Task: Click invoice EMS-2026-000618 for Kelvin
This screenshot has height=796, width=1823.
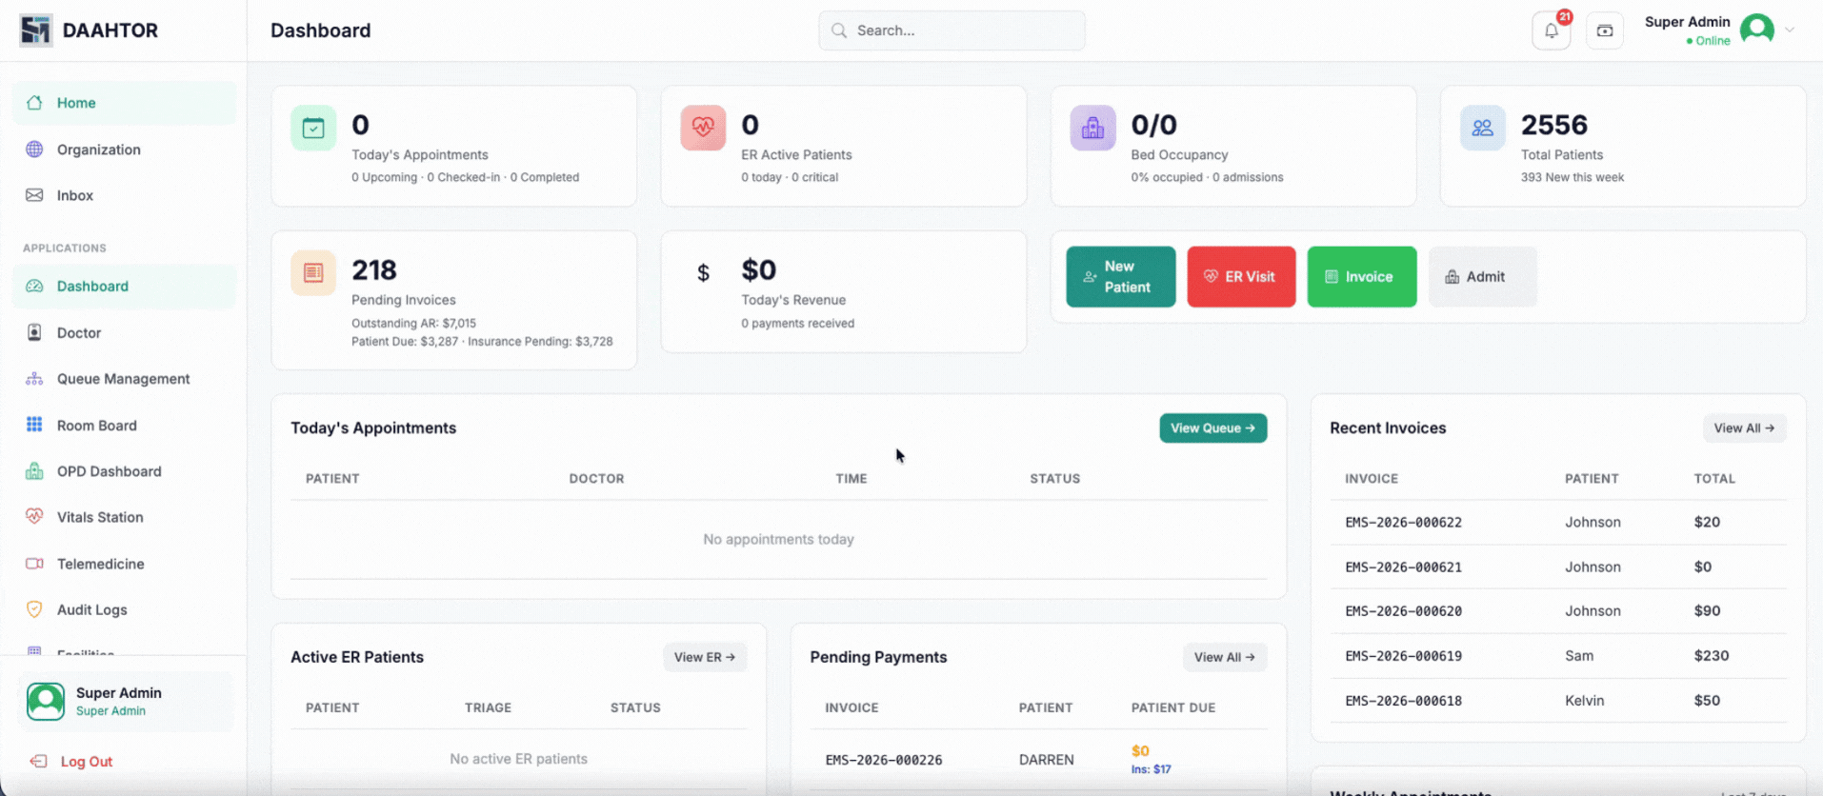Action: pos(1403,701)
